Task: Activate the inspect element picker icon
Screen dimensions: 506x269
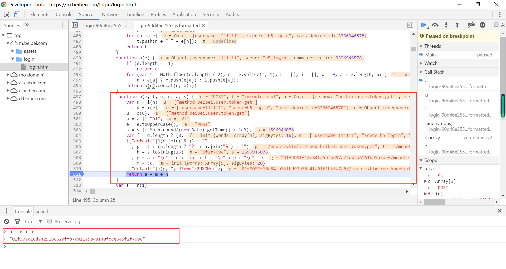Action: pos(7,15)
